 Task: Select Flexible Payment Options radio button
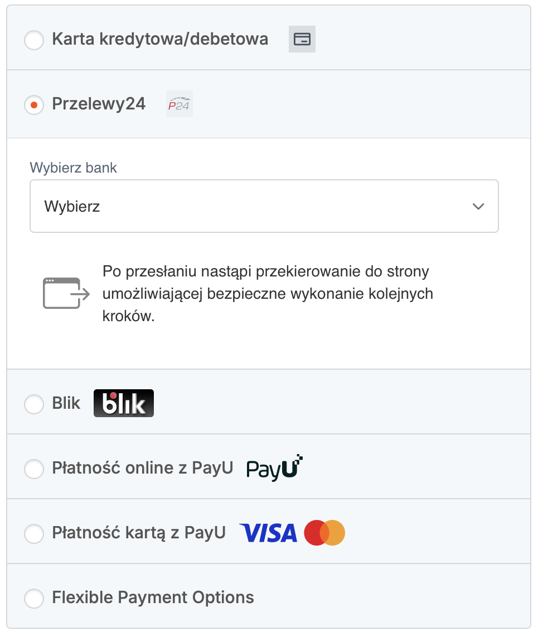click(x=34, y=599)
